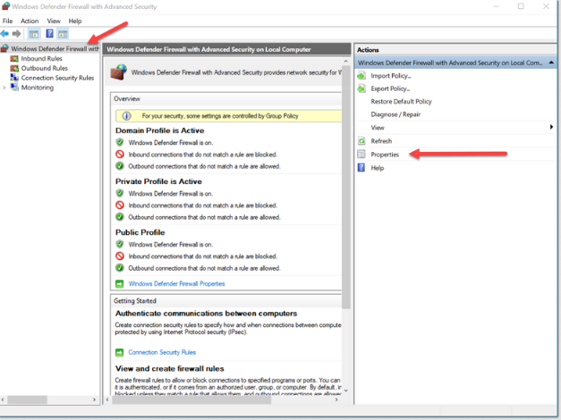Click the Outbound Rules tree icon
Image resolution: width=561 pixels, height=420 pixels.
14,68
